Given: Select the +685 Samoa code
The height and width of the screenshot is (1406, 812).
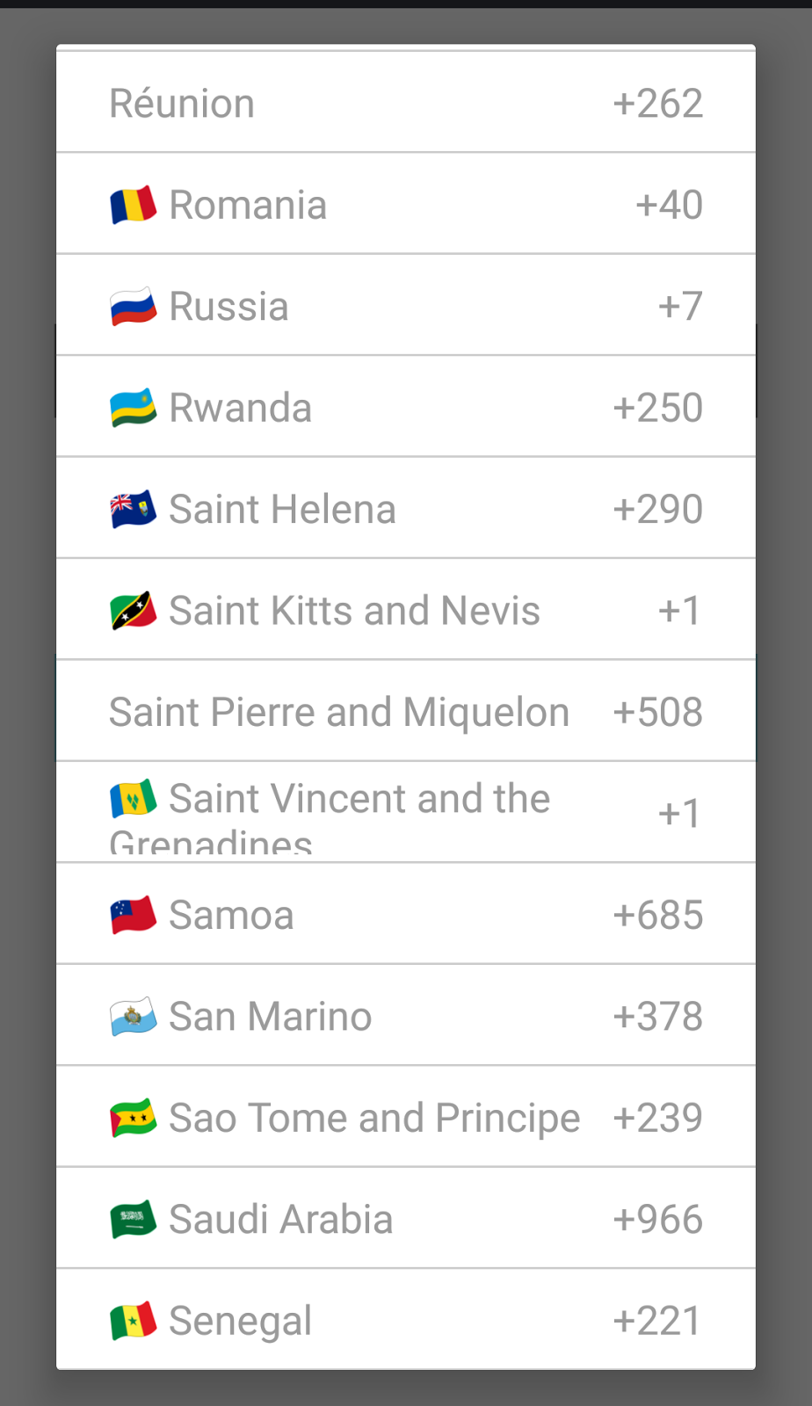Looking at the screenshot, I should [x=657, y=916].
